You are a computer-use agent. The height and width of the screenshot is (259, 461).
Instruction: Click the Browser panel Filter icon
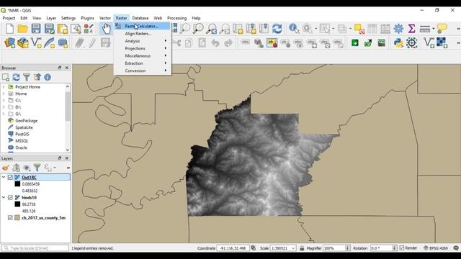point(27,77)
